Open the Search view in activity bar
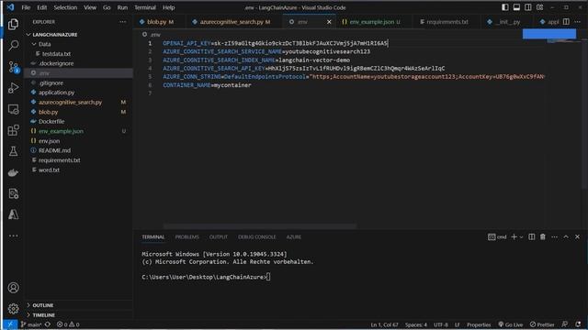This screenshot has width=588, height=330. click(x=13, y=46)
